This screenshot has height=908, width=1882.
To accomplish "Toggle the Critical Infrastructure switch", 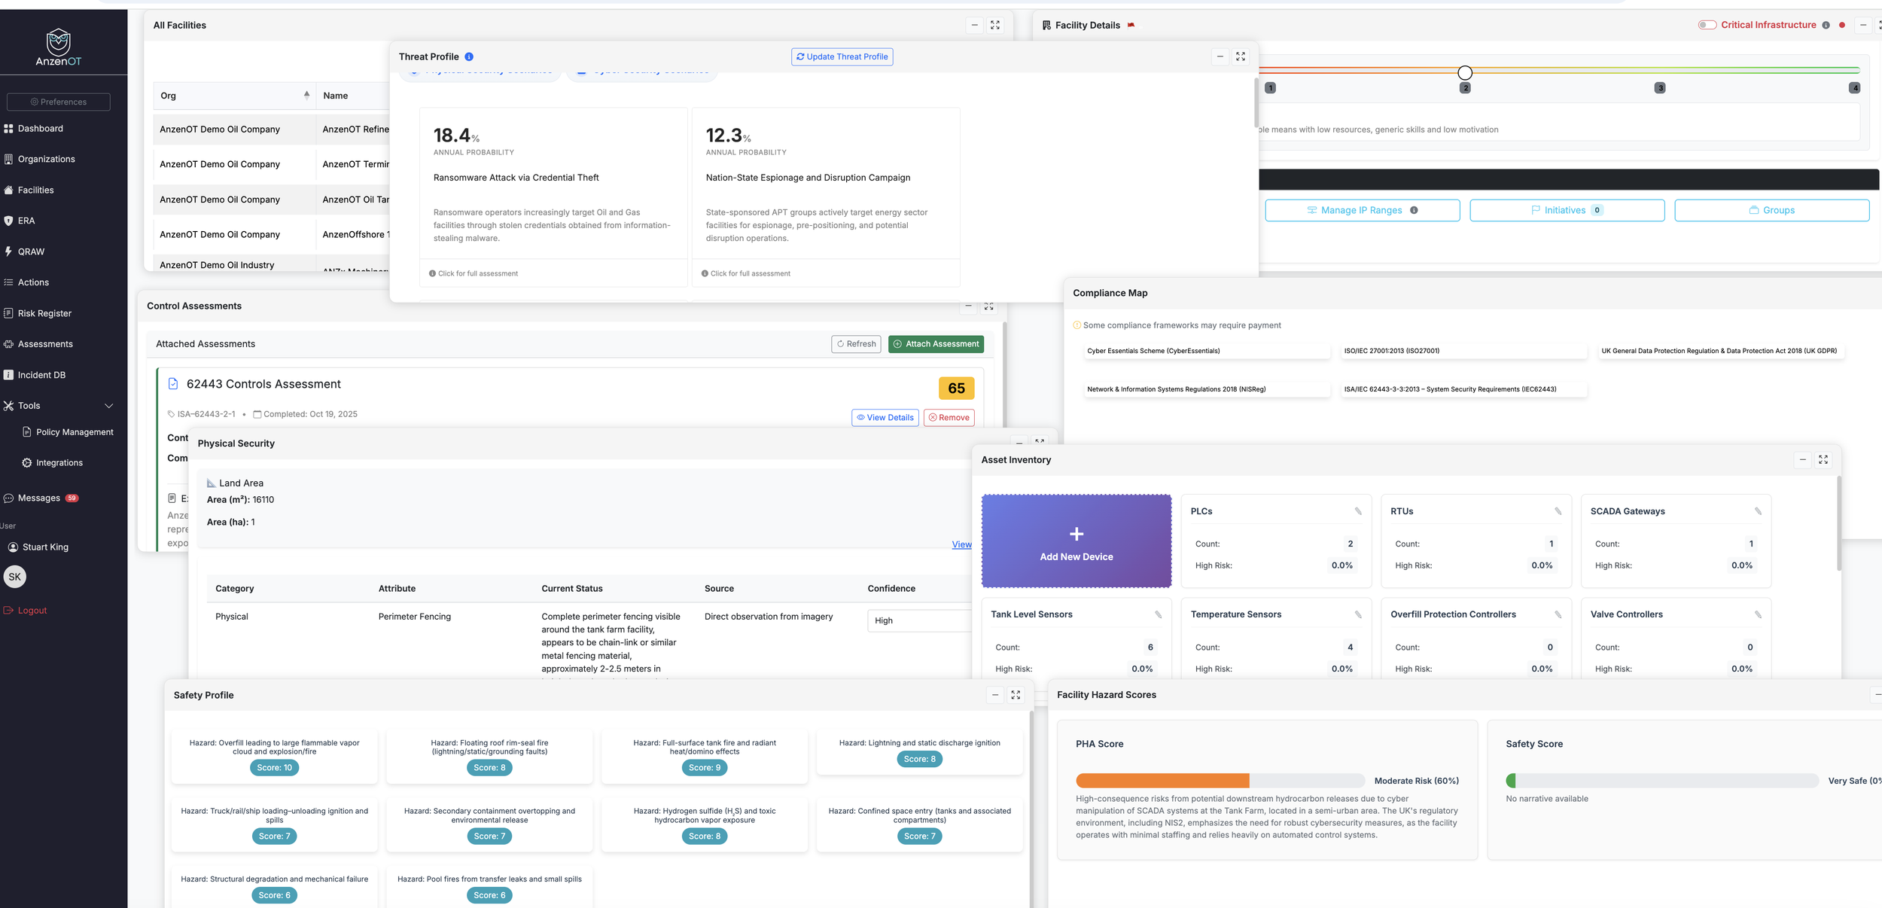I will point(1707,25).
